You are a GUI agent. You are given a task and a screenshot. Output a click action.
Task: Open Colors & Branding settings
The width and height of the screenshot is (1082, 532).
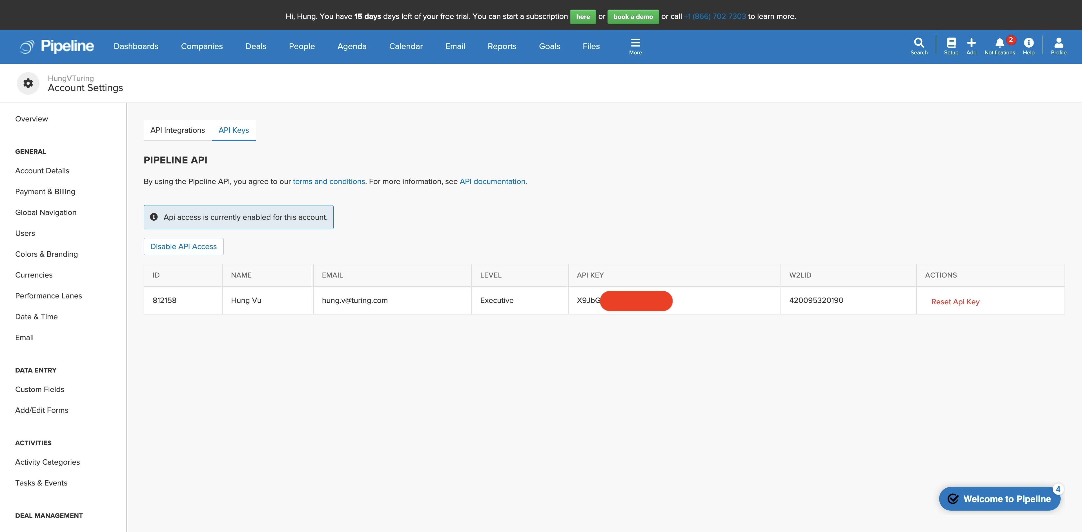(46, 254)
